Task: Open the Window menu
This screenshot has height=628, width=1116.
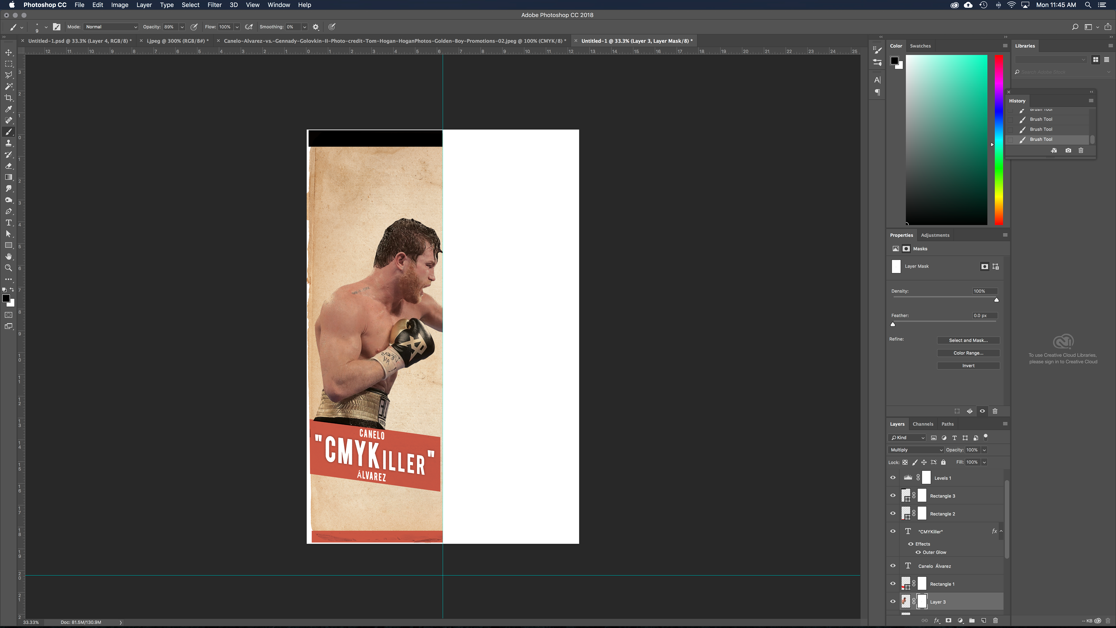Action: [279, 5]
